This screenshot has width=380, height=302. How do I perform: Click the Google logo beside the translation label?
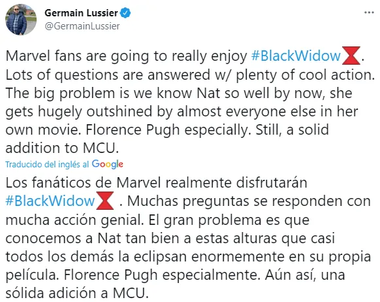(x=107, y=164)
